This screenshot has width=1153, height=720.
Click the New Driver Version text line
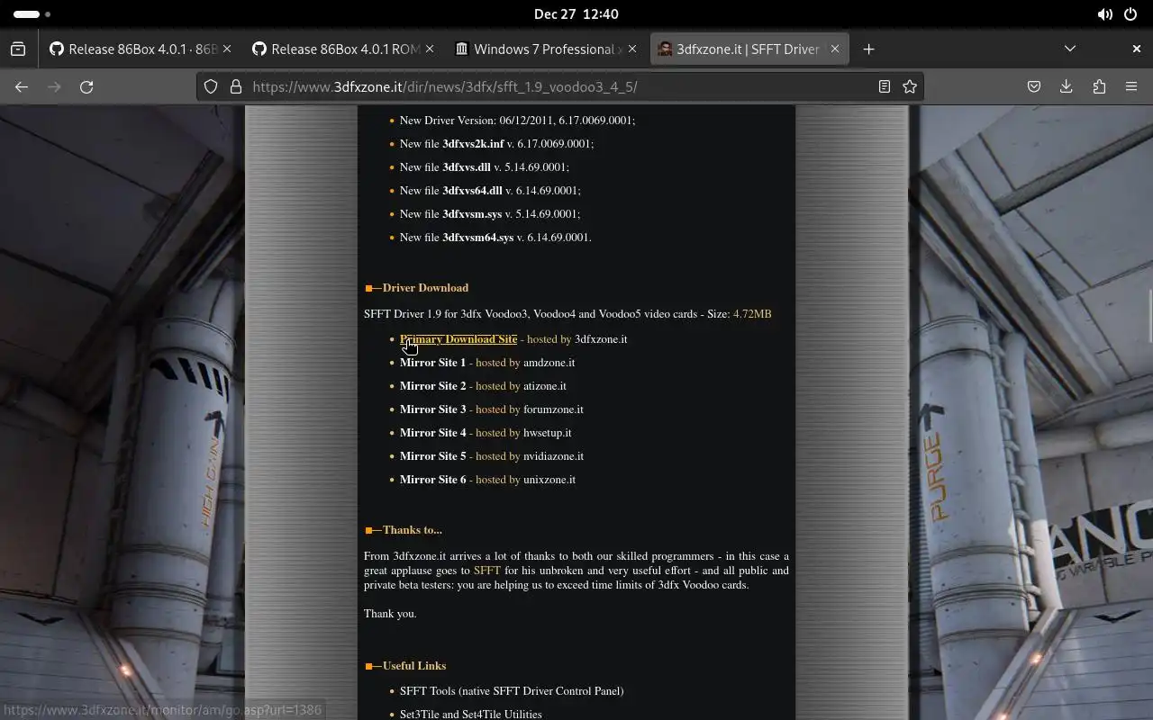[x=517, y=121]
